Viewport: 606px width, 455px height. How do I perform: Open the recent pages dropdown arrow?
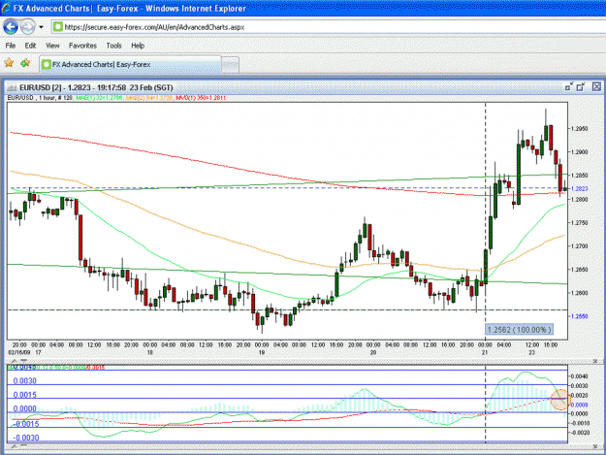pos(41,27)
